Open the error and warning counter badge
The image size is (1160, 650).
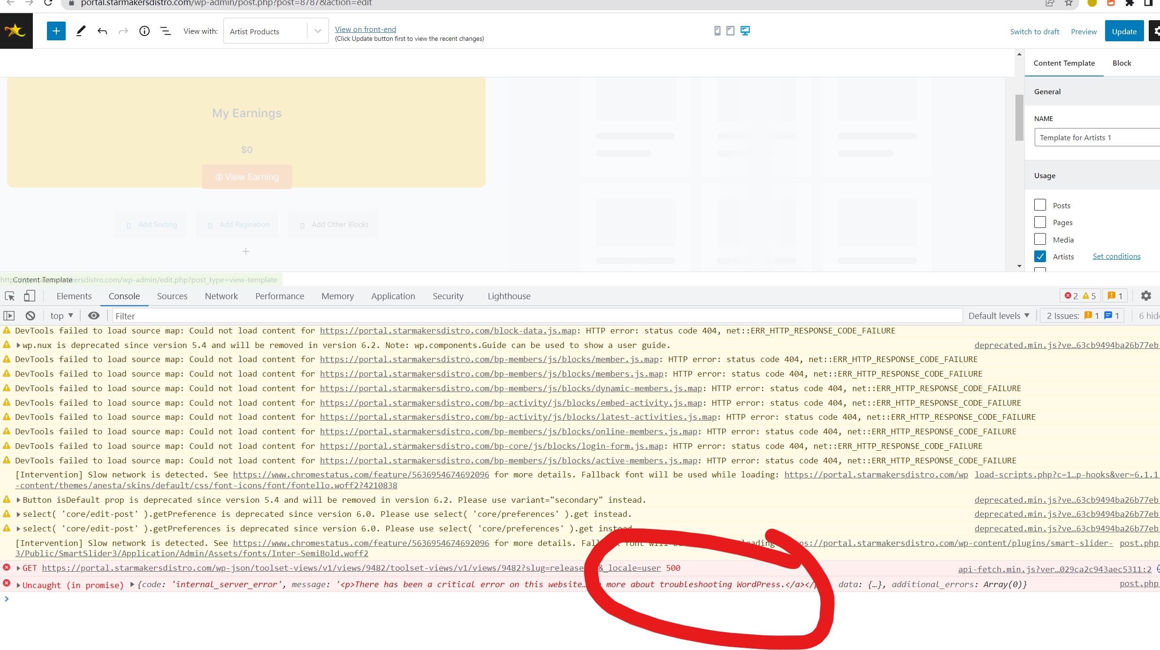[1080, 296]
